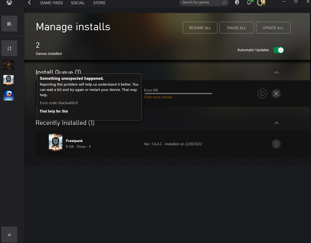Screen dimensions: 311x243
Task: Open the Xbox home logo
Action: [9, 2]
